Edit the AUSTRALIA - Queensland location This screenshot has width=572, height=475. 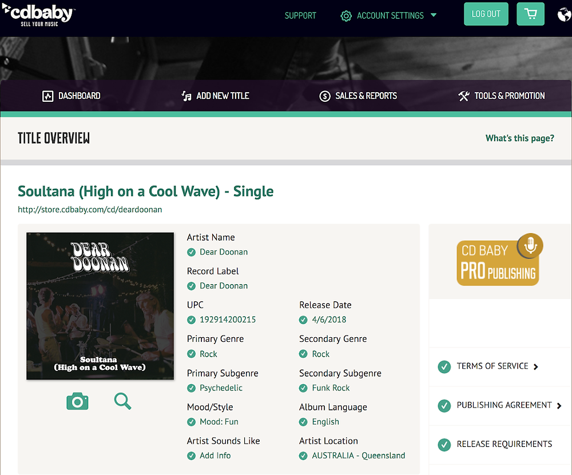[x=359, y=456]
